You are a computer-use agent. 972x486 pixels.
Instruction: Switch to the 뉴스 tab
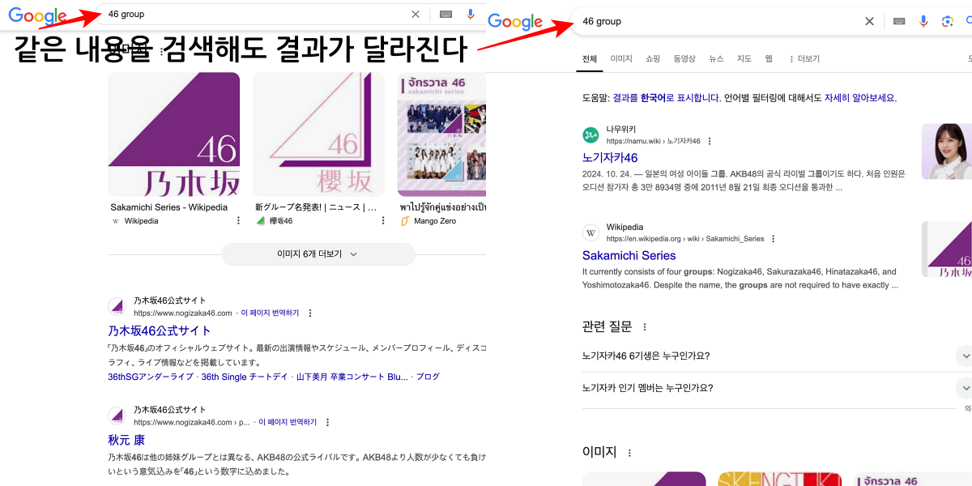pos(716,58)
